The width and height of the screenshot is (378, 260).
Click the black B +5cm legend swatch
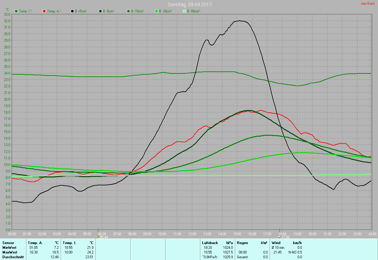pyautogui.click(x=72, y=11)
